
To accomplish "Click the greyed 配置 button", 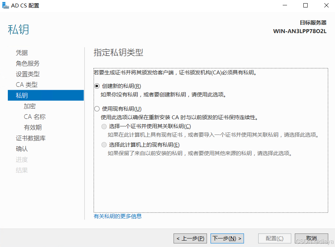I will (275, 238).
